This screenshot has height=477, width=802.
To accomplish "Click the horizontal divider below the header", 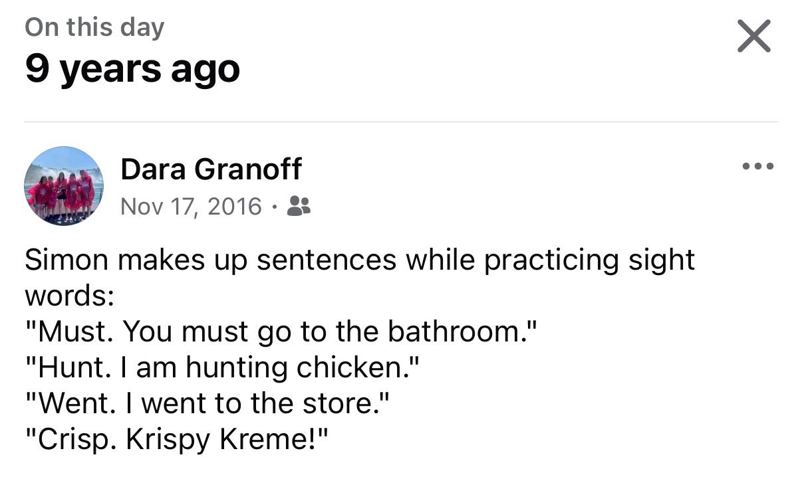I will pos(400,122).
